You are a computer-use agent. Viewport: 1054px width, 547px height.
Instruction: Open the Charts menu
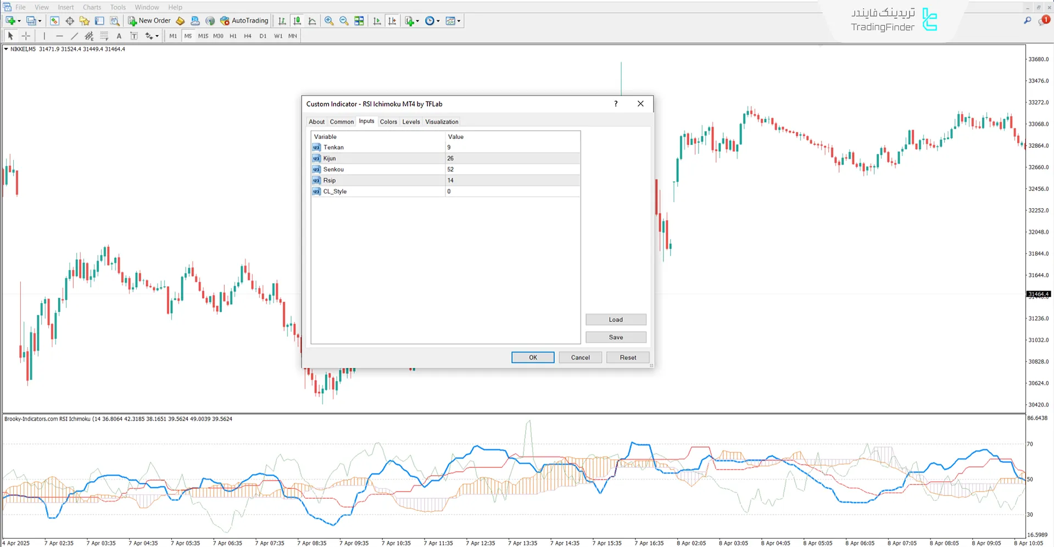[x=92, y=7]
